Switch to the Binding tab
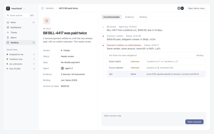214x134 pixels. click(x=143, y=17)
